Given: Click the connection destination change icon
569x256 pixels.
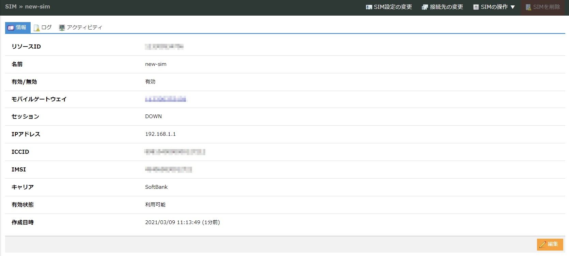Looking at the screenshot, I should (x=425, y=7).
